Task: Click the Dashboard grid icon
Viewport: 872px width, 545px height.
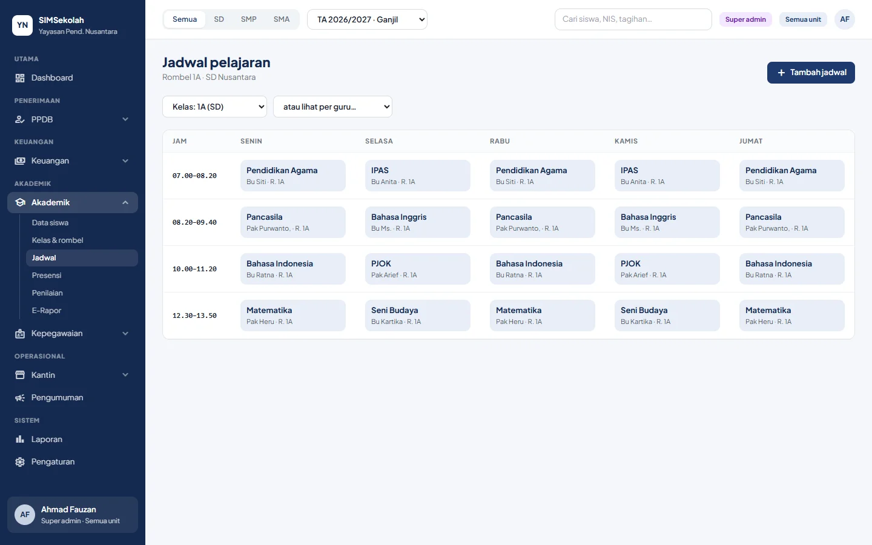Action: (20, 78)
